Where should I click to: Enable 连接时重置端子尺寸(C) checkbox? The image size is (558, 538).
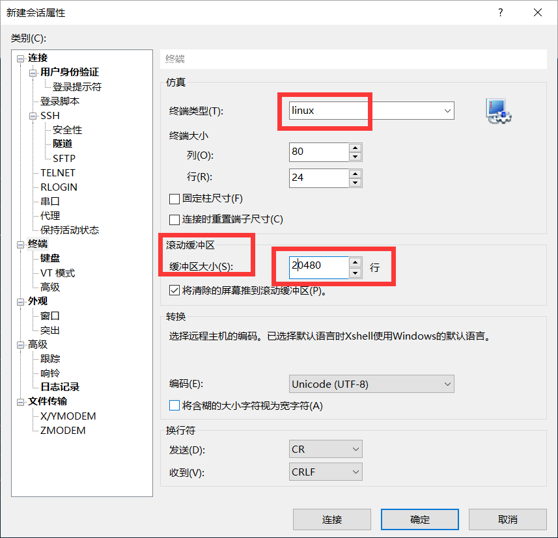(174, 219)
